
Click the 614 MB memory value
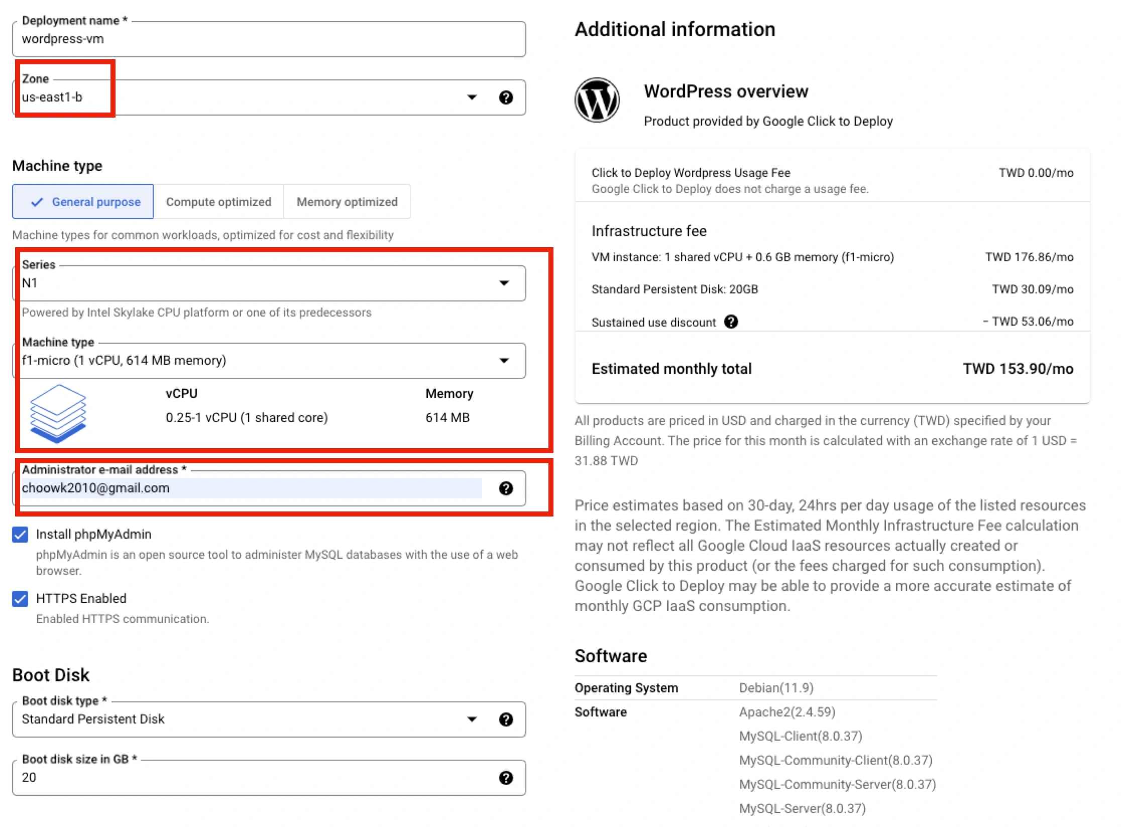coord(447,418)
